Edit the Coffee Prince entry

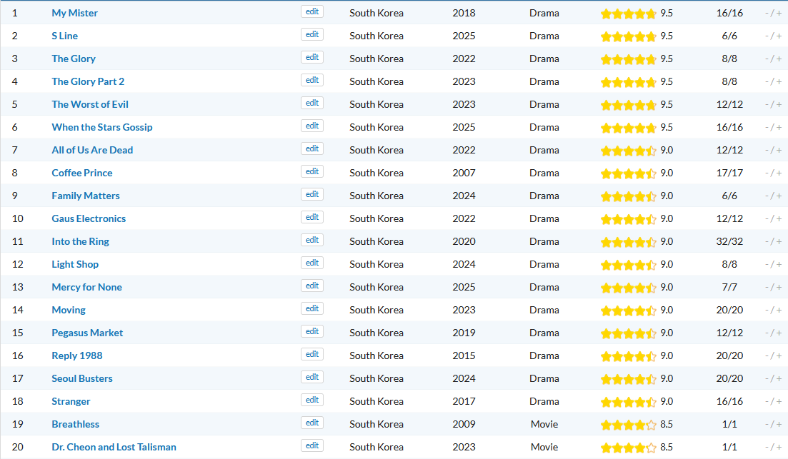tap(312, 171)
